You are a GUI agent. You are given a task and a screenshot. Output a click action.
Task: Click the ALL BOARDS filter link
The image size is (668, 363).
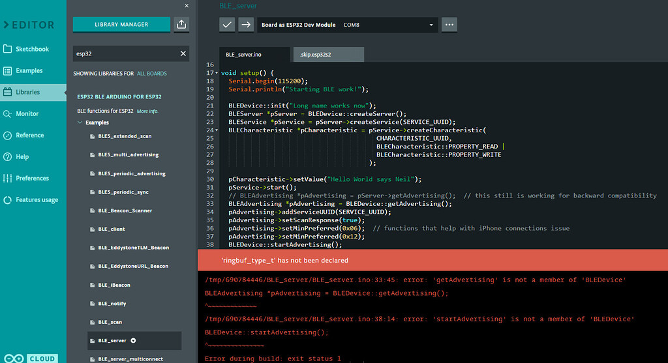click(x=152, y=74)
